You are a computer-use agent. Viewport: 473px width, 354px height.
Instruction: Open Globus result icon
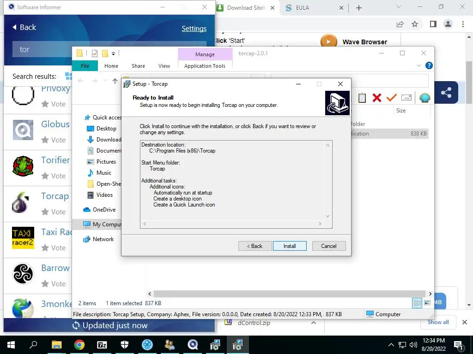[23, 130]
